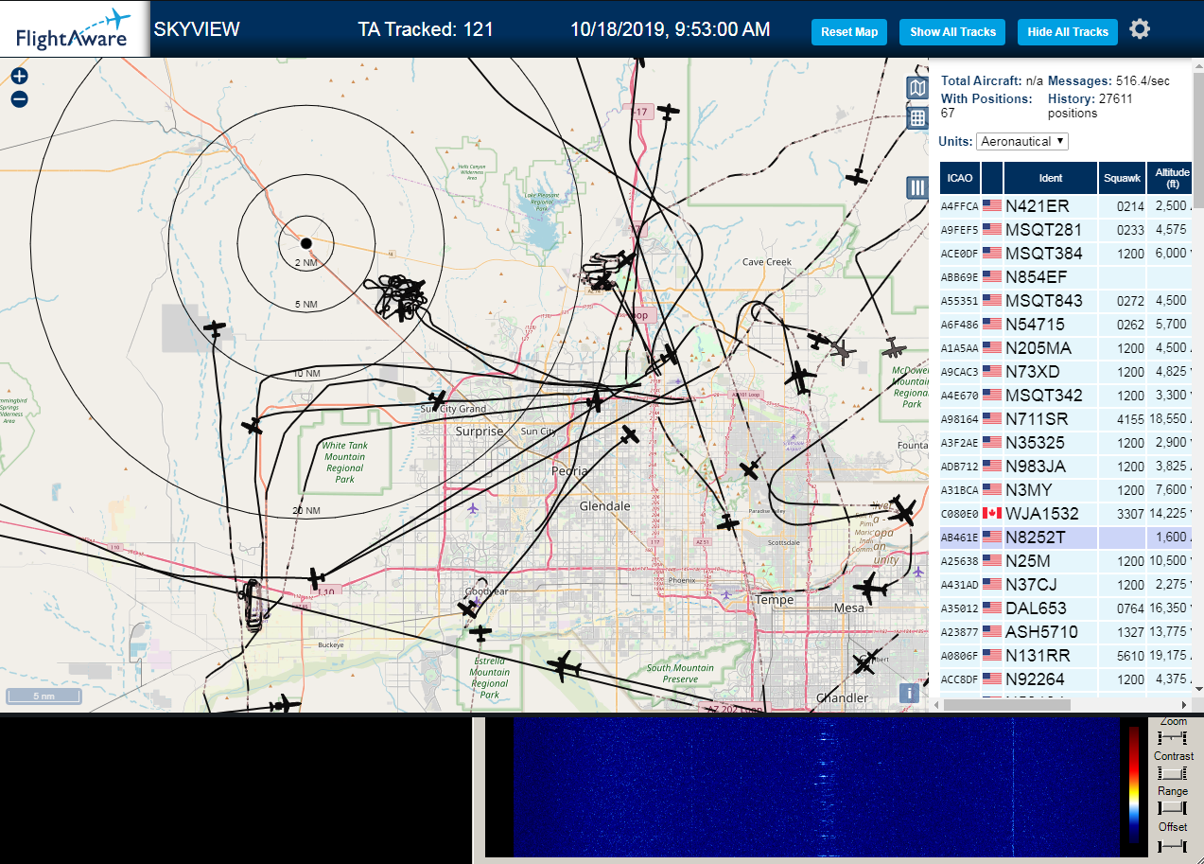Adjust the waterfall Zoom slider

click(x=1173, y=736)
